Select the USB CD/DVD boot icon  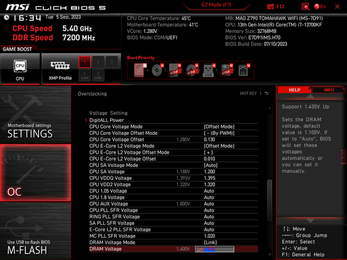191,70
